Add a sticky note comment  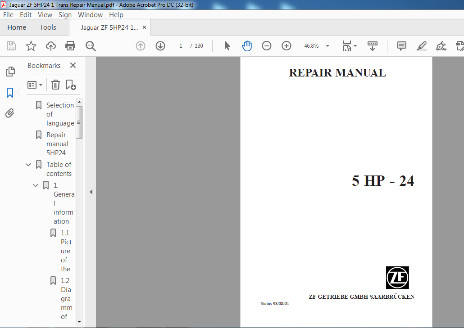401,46
